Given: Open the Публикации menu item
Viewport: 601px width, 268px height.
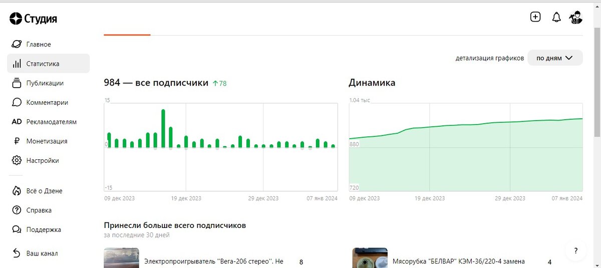Looking at the screenshot, I should 45,83.
